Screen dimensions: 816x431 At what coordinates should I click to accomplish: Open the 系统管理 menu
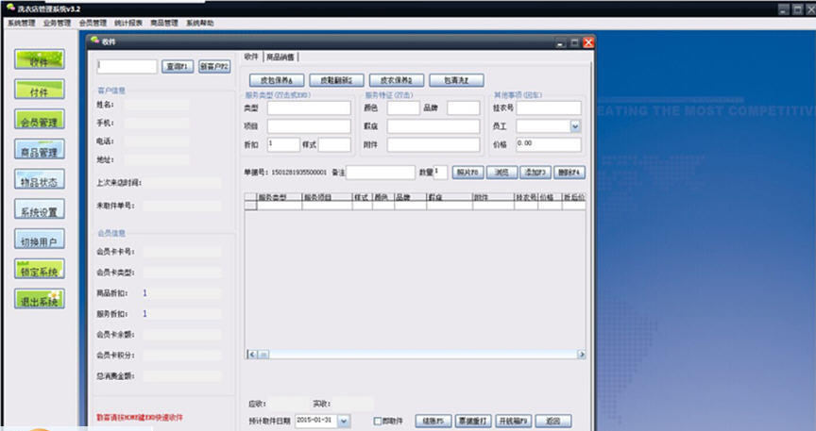pos(22,23)
